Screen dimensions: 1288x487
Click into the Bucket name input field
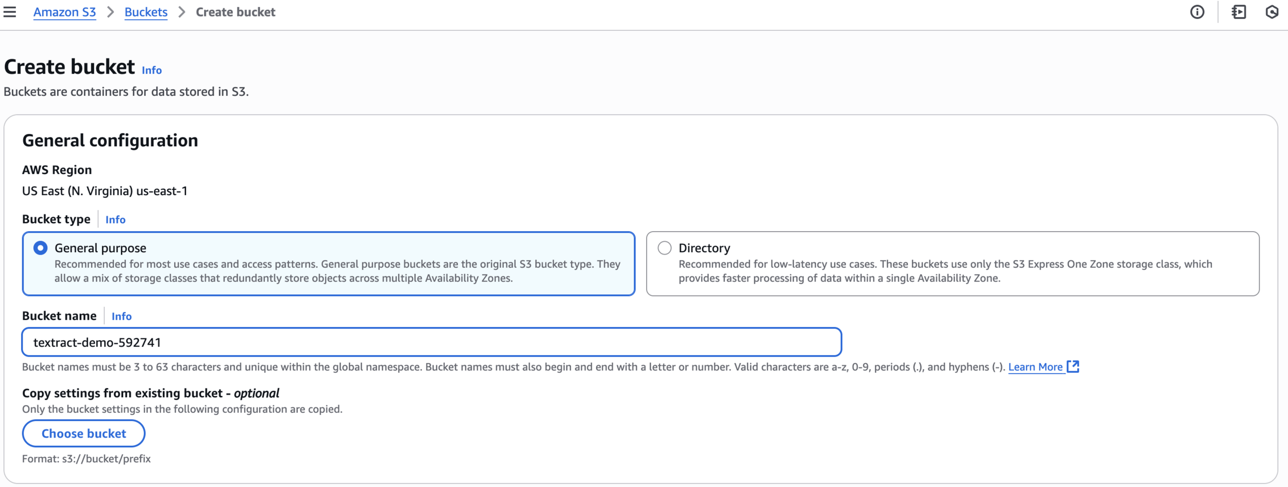coord(432,342)
